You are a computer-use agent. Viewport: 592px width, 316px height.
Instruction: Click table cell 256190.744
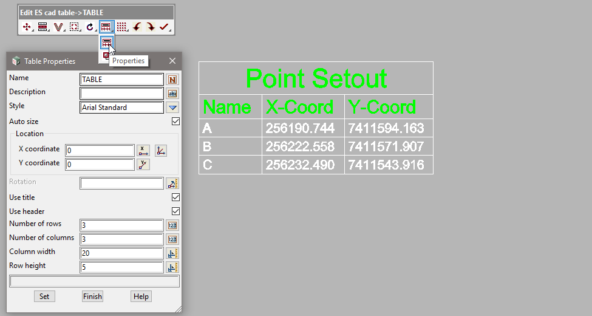[x=303, y=128]
